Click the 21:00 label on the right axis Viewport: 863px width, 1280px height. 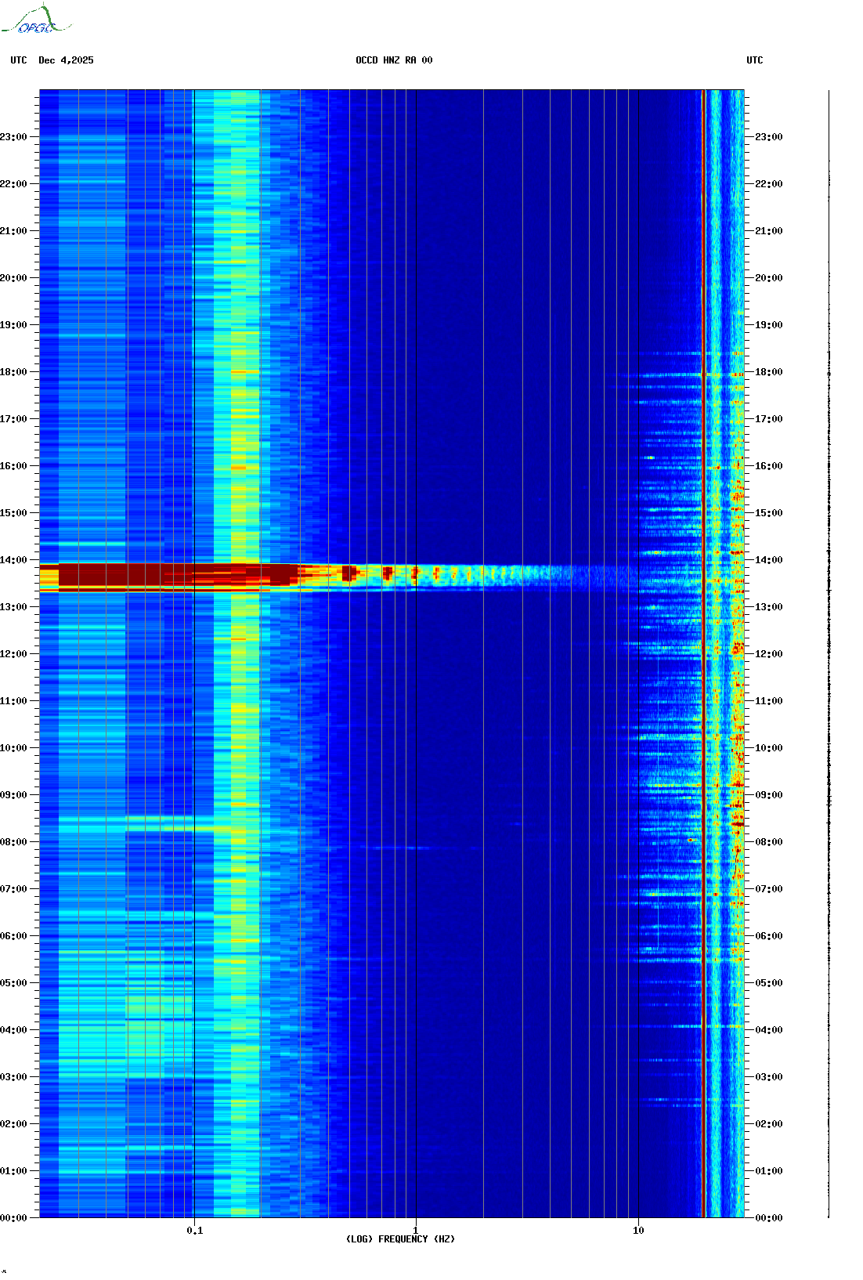tap(769, 231)
